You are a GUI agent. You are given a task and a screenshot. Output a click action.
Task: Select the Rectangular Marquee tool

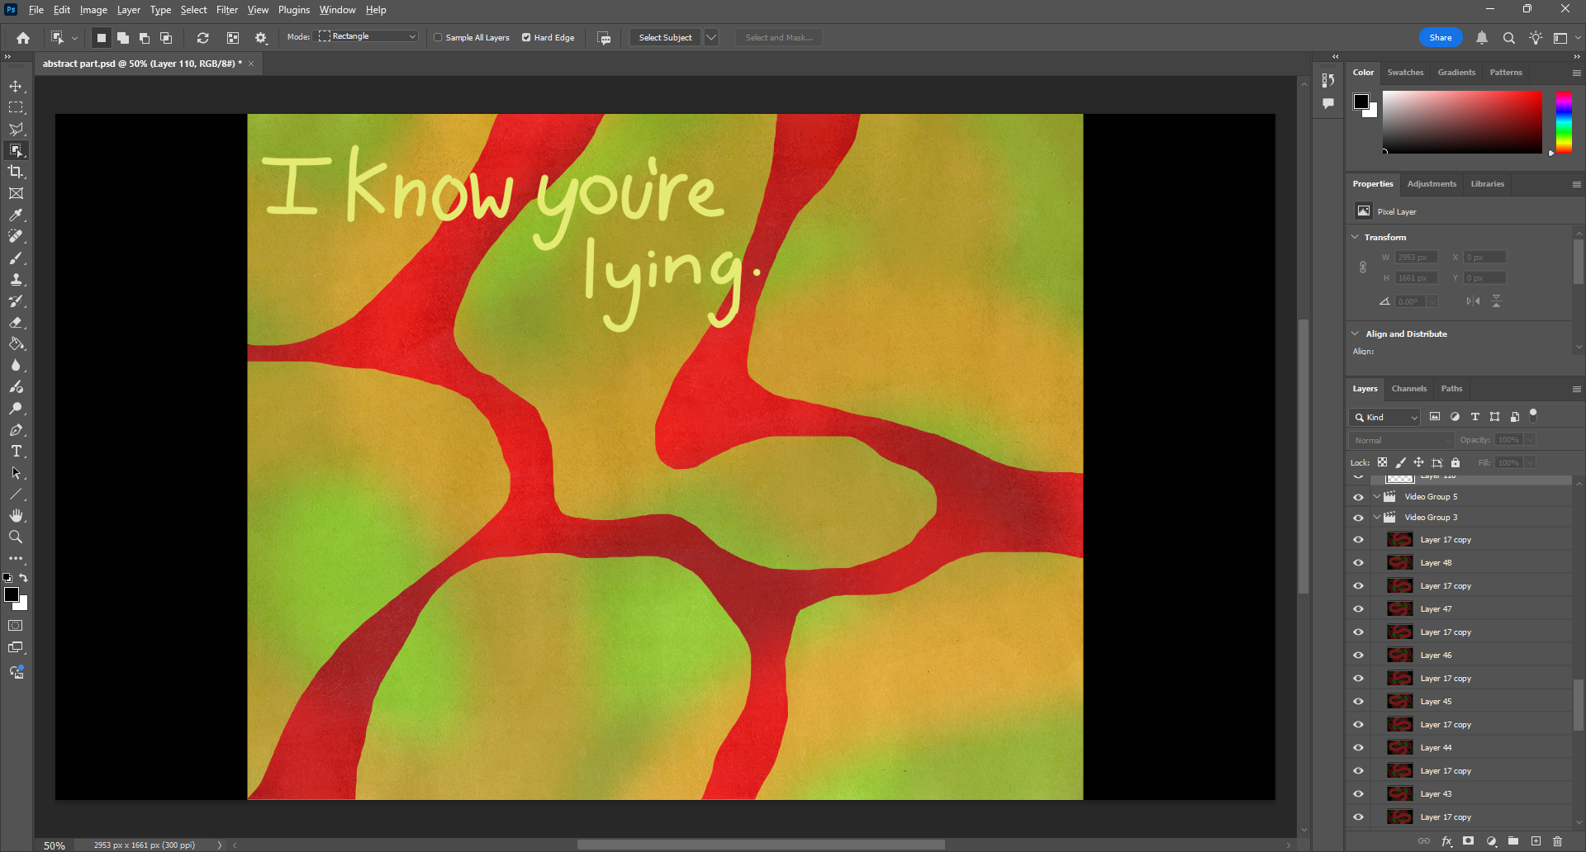16,107
